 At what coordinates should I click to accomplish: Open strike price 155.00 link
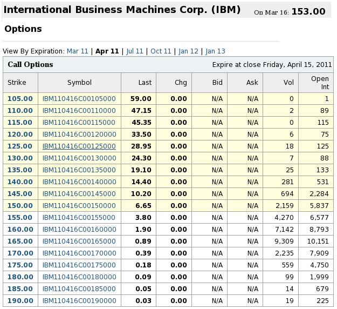coord(20,217)
